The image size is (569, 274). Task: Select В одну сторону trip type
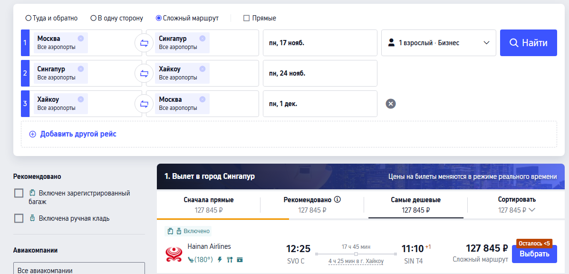93,19
